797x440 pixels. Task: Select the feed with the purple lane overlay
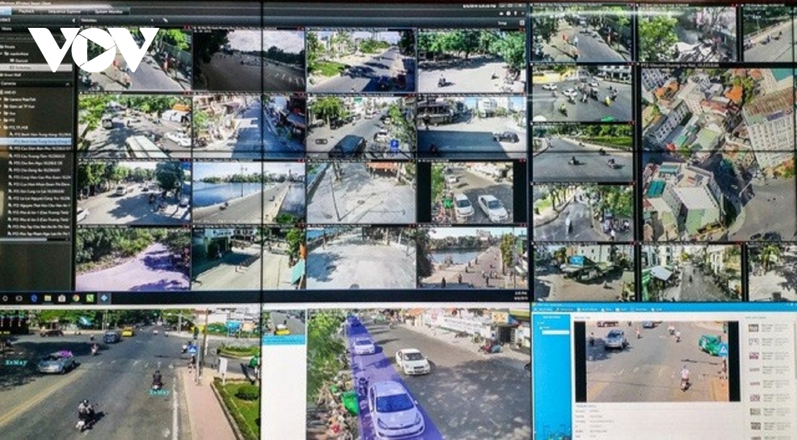[x=418, y=374]
